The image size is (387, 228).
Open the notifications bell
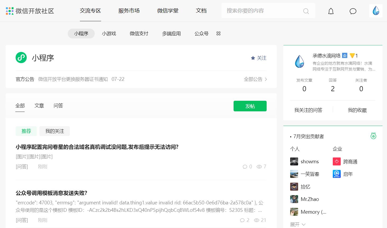331,11
